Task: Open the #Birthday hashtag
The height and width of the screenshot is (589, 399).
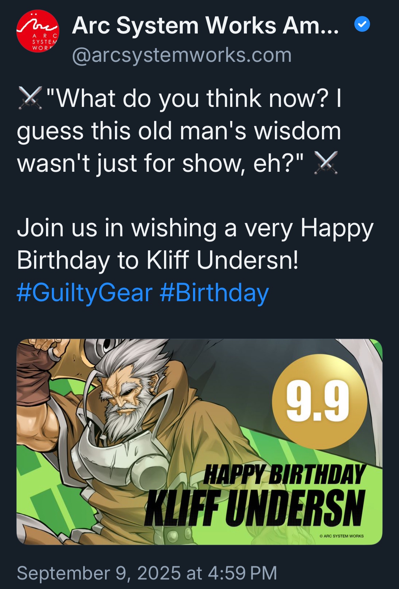Action: (214, 293)
